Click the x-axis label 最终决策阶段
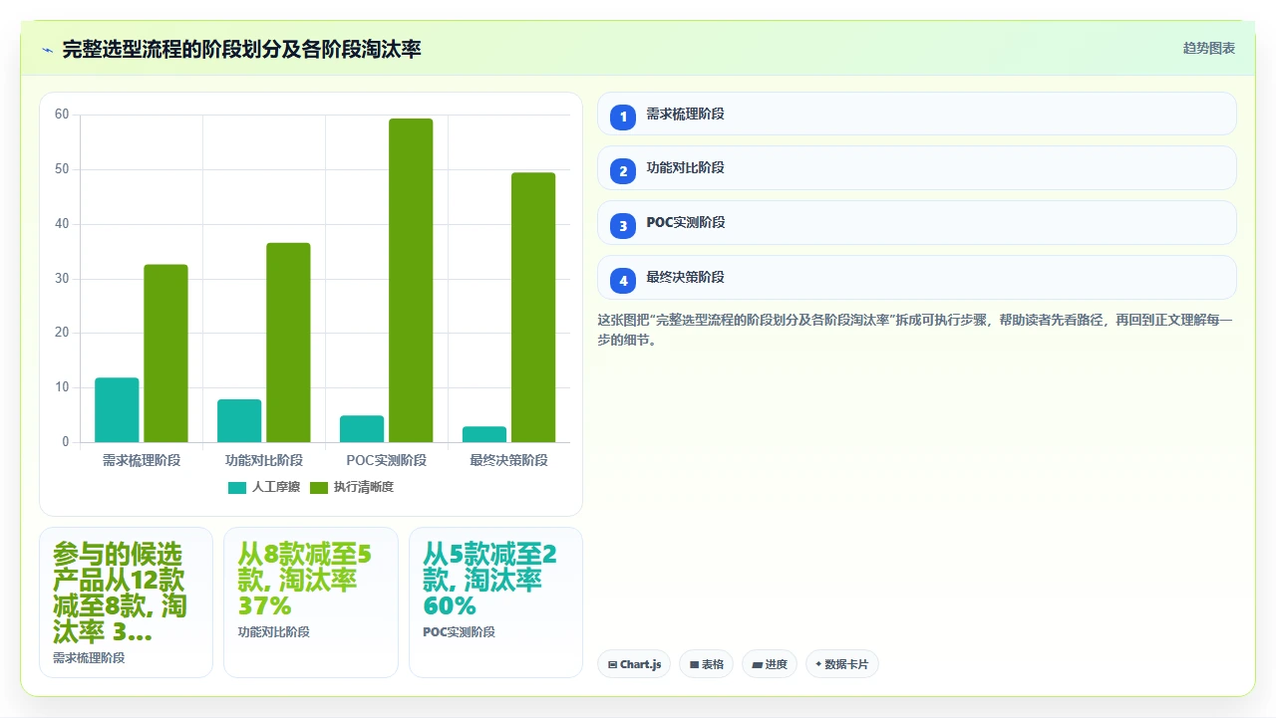Screen dimensions: 1276x718 tap(508, 460)
